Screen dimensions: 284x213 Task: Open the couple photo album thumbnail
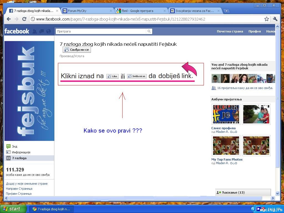(x=256, y=114)
